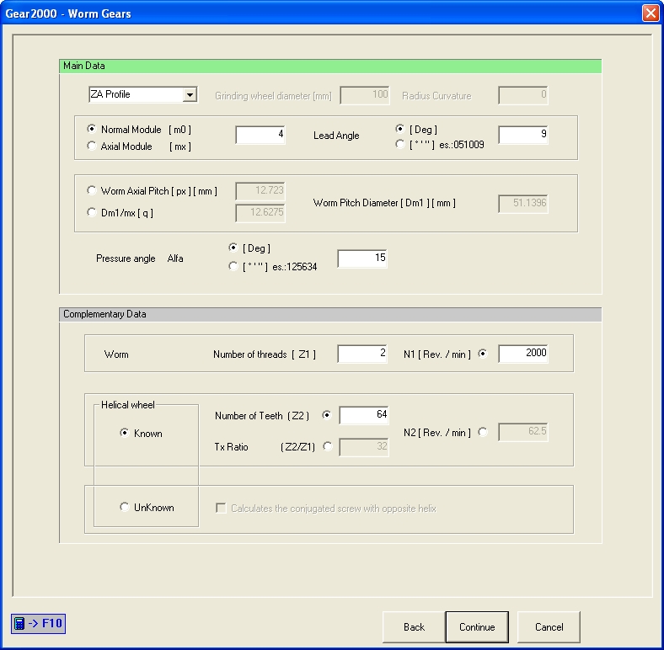Choose Pressure angle [Deg] radio option
This screenshot has height=650, width=664.
[x=233, y=248]
